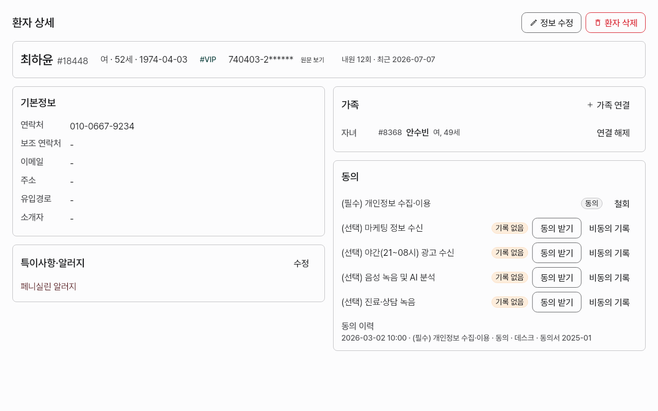Screen dimensions: 658x411
Task: Click 동의 받기 for 음성 녹음 및 AI 분석
Action: (557, 277)
